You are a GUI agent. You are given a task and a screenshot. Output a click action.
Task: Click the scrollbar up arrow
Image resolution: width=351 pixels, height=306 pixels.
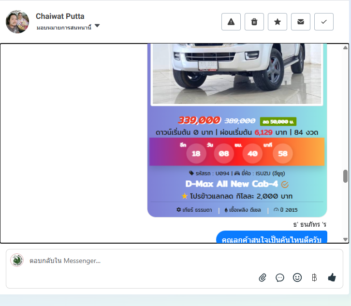point(345,47)
